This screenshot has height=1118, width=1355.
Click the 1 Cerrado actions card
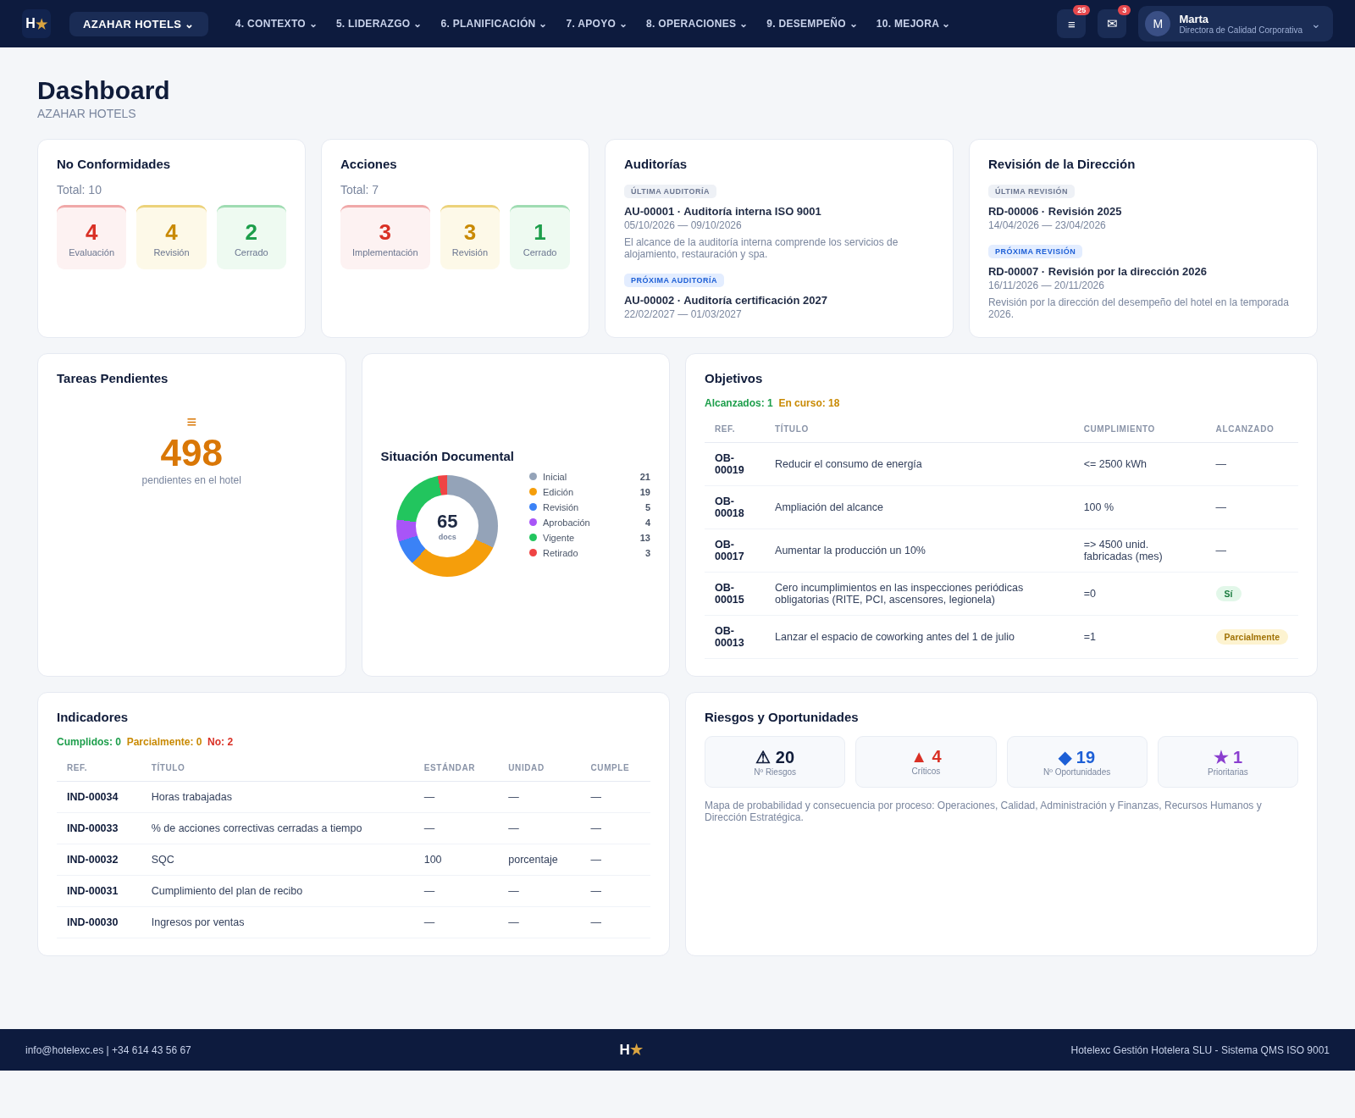tap(539, 237)
